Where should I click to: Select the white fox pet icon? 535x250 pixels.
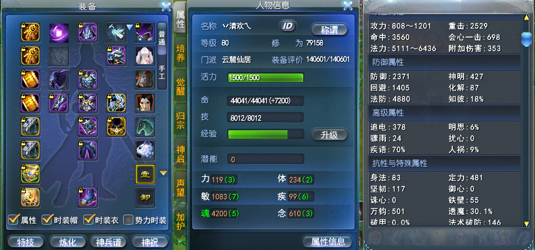click(145, 150)
